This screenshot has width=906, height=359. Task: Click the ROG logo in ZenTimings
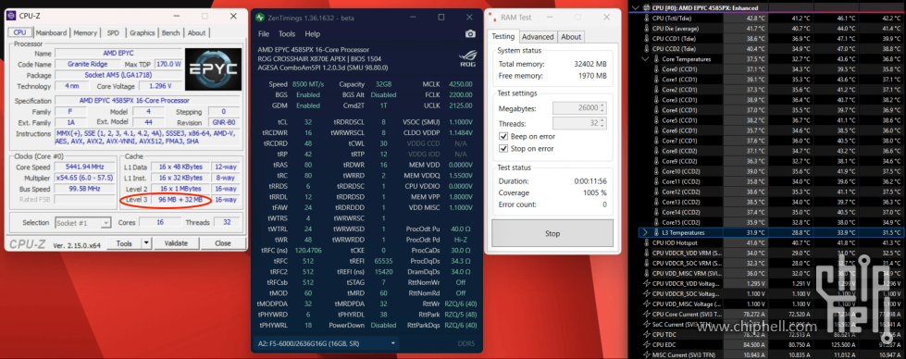tap(468, 57)
